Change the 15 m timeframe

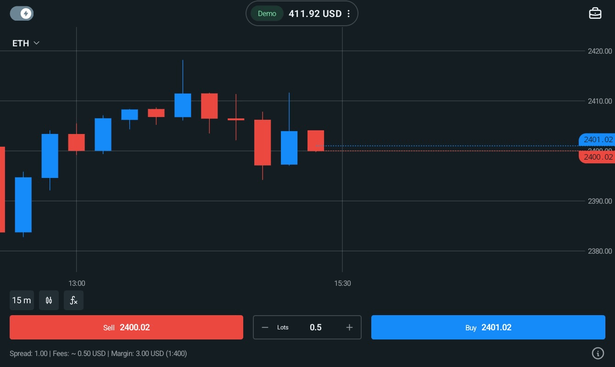click(x=22, y=300)
